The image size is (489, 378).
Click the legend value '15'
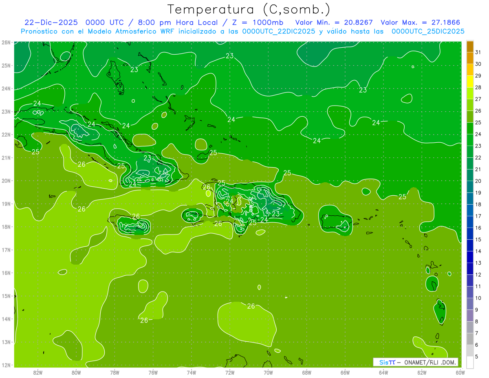coord(478,239)
